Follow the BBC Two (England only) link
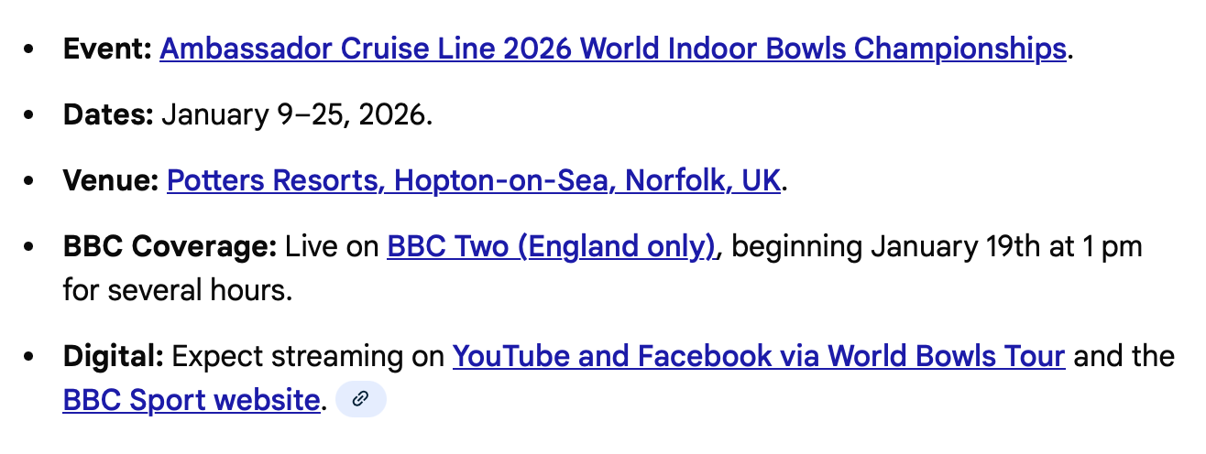Screen dimensions: 1206x454 coord(551,246)
